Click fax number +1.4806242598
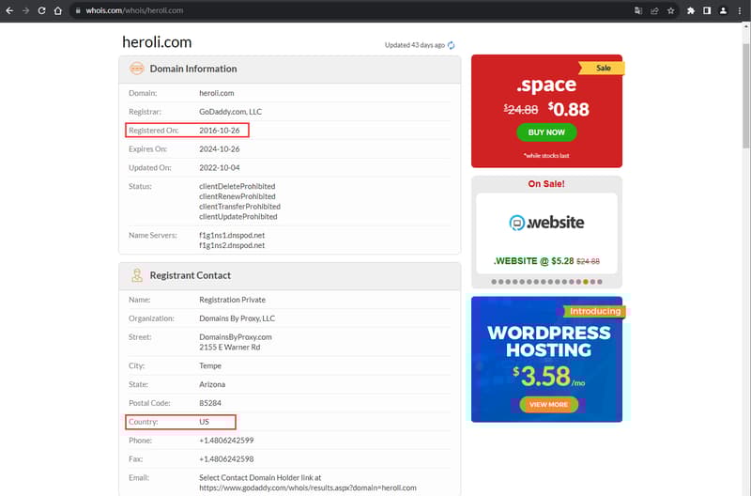751x496 pixels. pos(226,459)
